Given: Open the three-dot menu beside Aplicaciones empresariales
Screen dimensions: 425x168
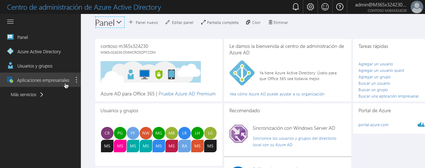Looking at the screenshot, I should point(76,80).
